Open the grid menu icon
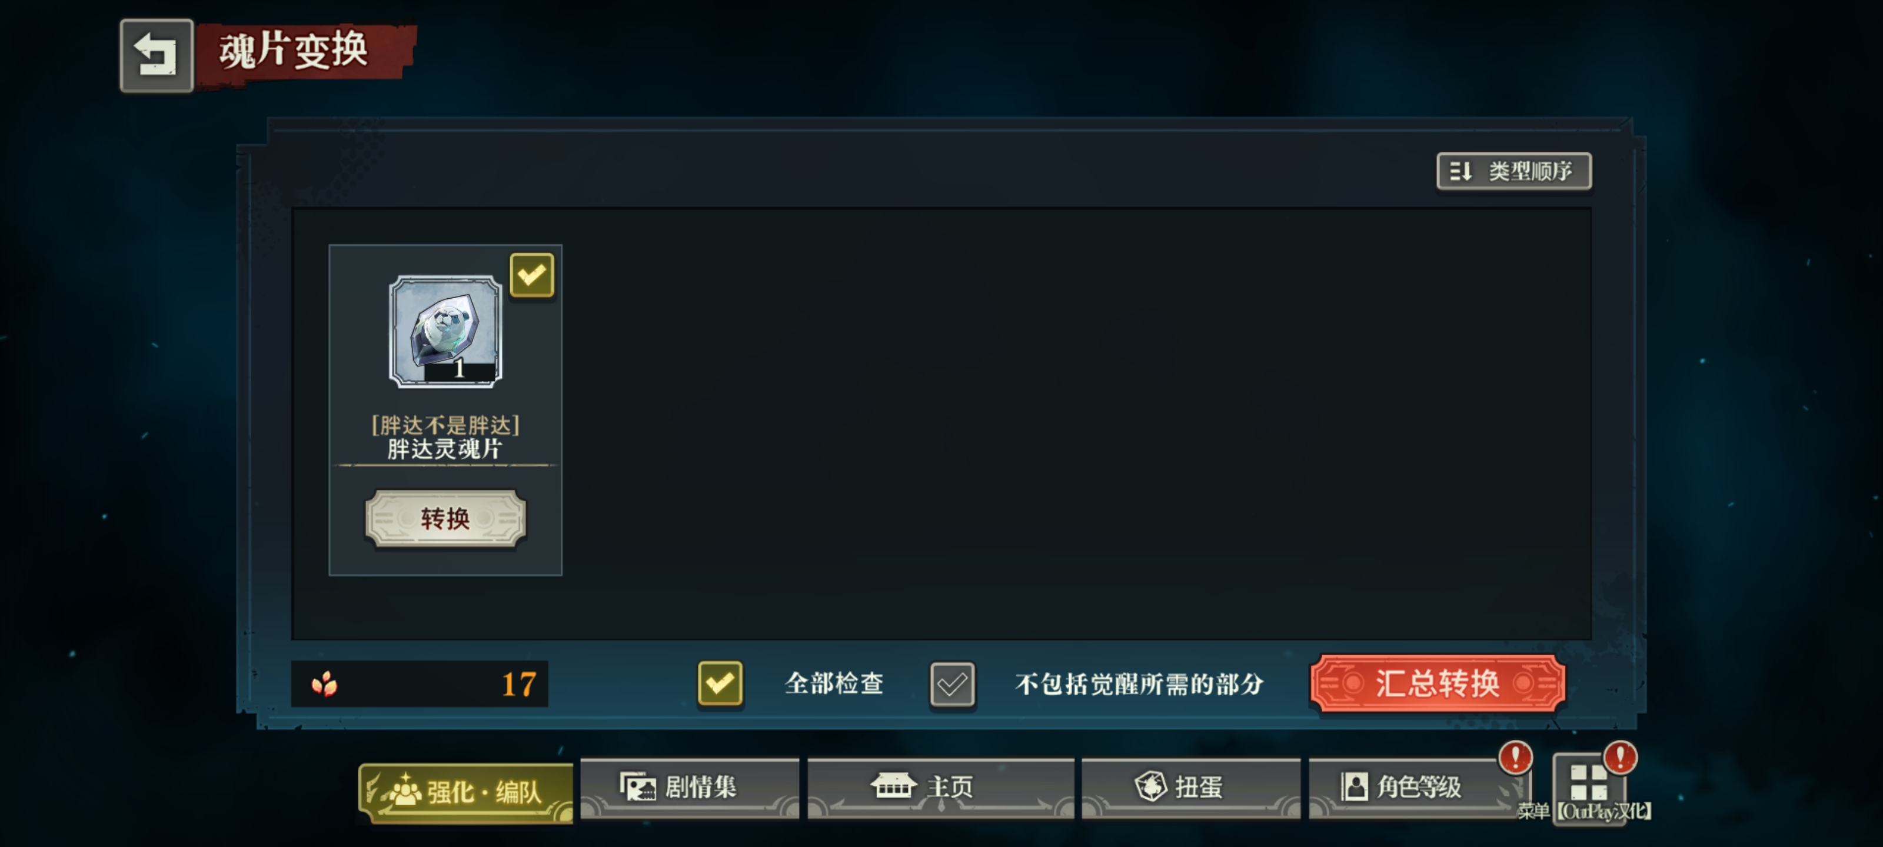The width and height of the screenshot is (1883, 847). click(x=1589, y=783)
